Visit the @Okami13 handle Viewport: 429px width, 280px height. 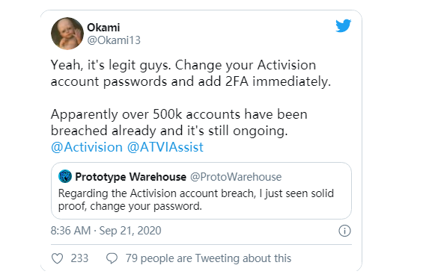114,40
